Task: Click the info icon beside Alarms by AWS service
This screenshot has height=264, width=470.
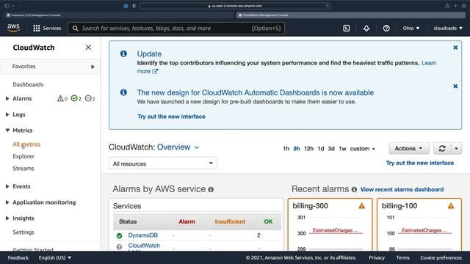Action: coord(211,189)
